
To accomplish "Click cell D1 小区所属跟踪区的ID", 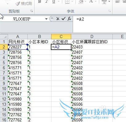I will pos(92,42).
